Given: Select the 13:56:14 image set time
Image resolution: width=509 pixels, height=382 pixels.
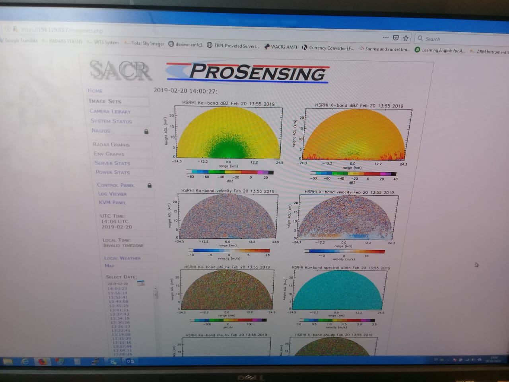Looking at the screenshot, I should 118,293.
